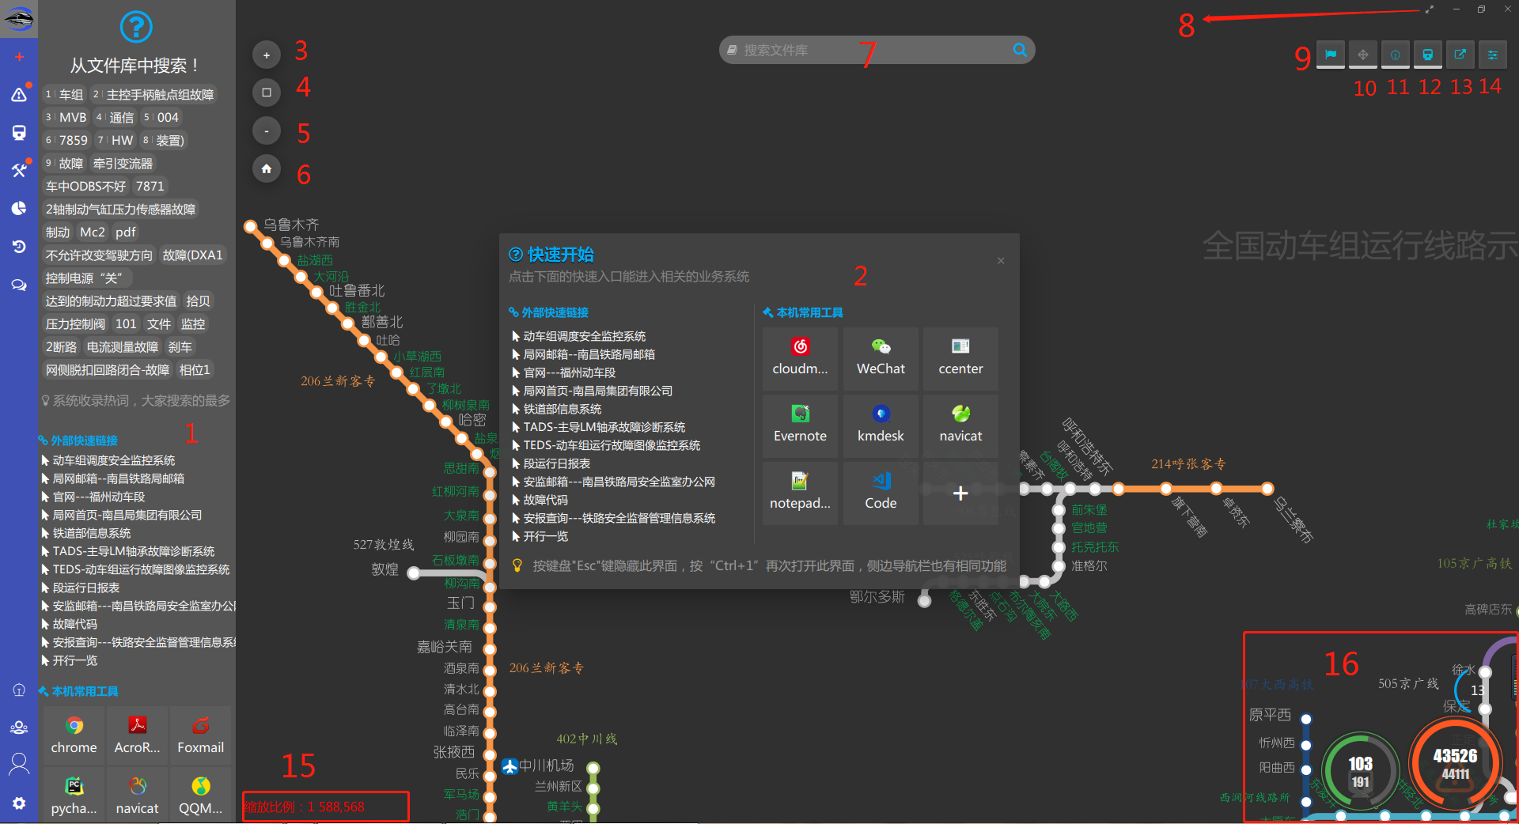Open 官网---福州动车段 link in sidebar panel
The width and height of the screenshot is (1519, 824).
coord(98,497)
